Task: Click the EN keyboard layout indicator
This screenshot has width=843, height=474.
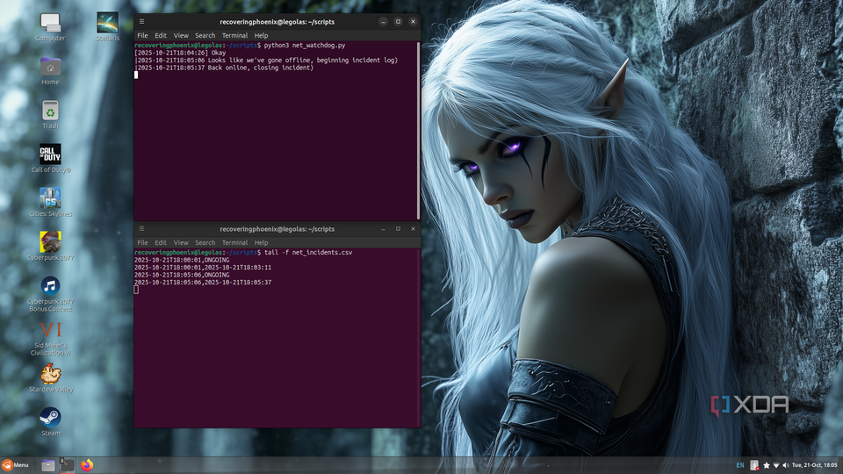Action: pos(740,465)
